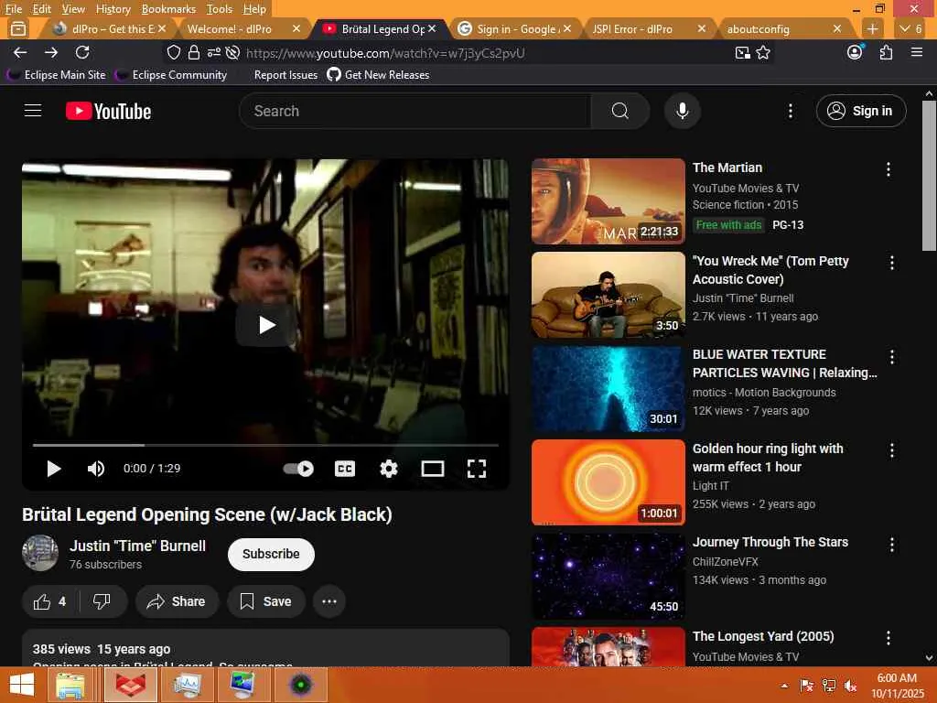Save the video to a playlist
The image size is (937, 703).
[x=266, y=601]
